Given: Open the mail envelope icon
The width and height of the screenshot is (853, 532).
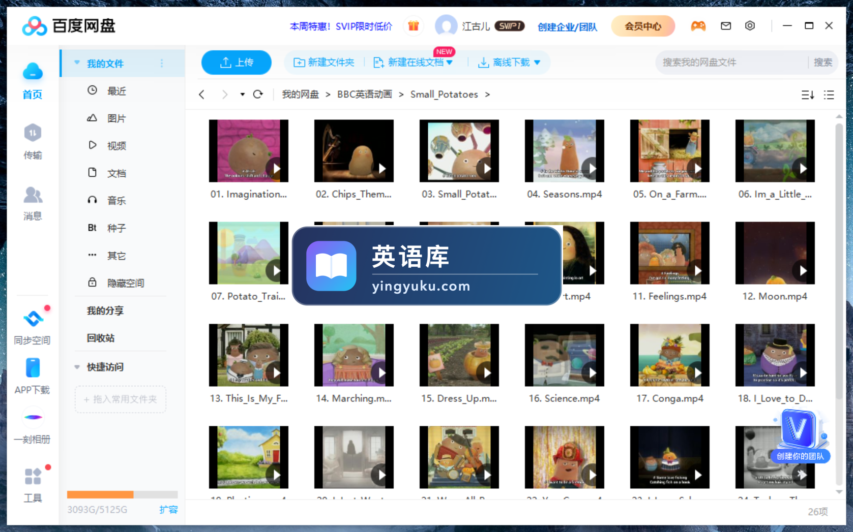Looking at the screenshot, I should click(726, 26).
